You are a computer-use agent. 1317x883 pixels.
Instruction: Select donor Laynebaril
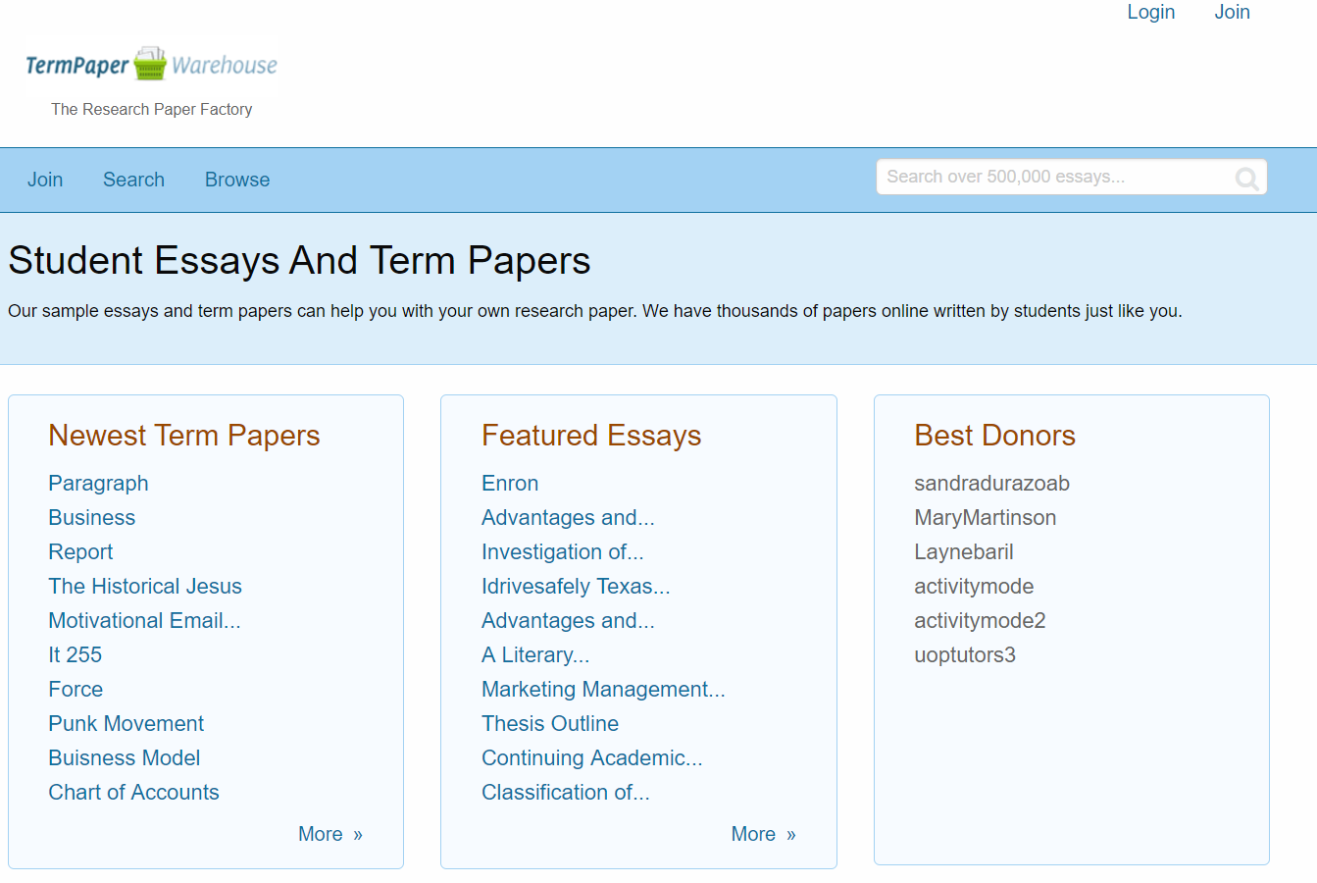(x=964, y=551)
